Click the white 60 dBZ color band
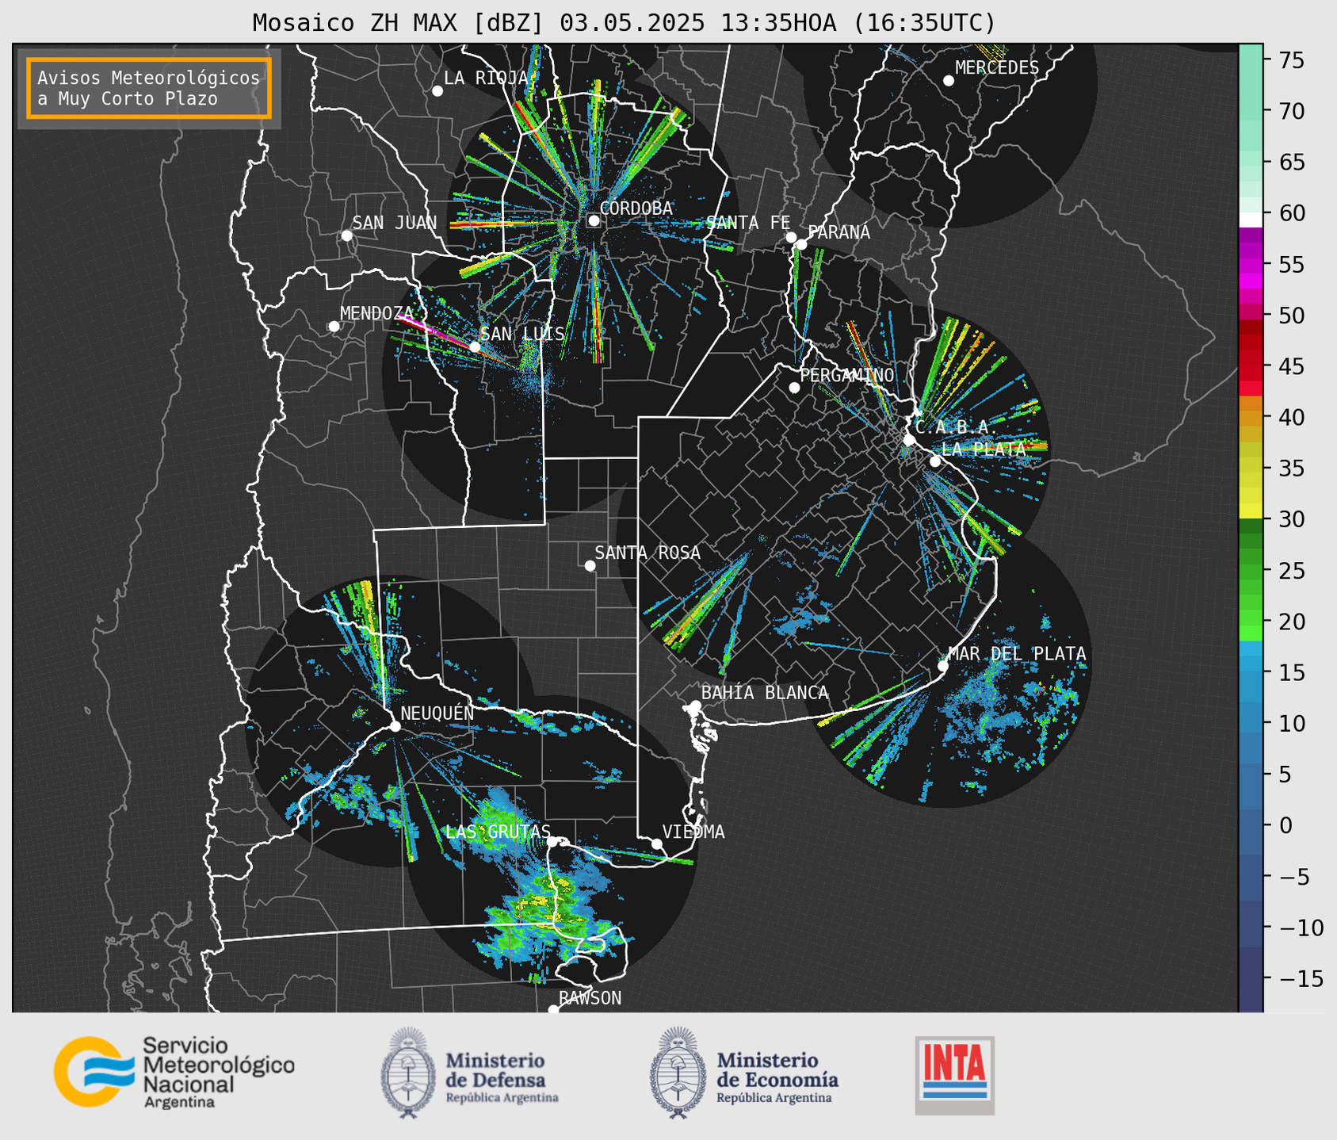Screen dimensions: 1337x1140 pos(1251,220)
